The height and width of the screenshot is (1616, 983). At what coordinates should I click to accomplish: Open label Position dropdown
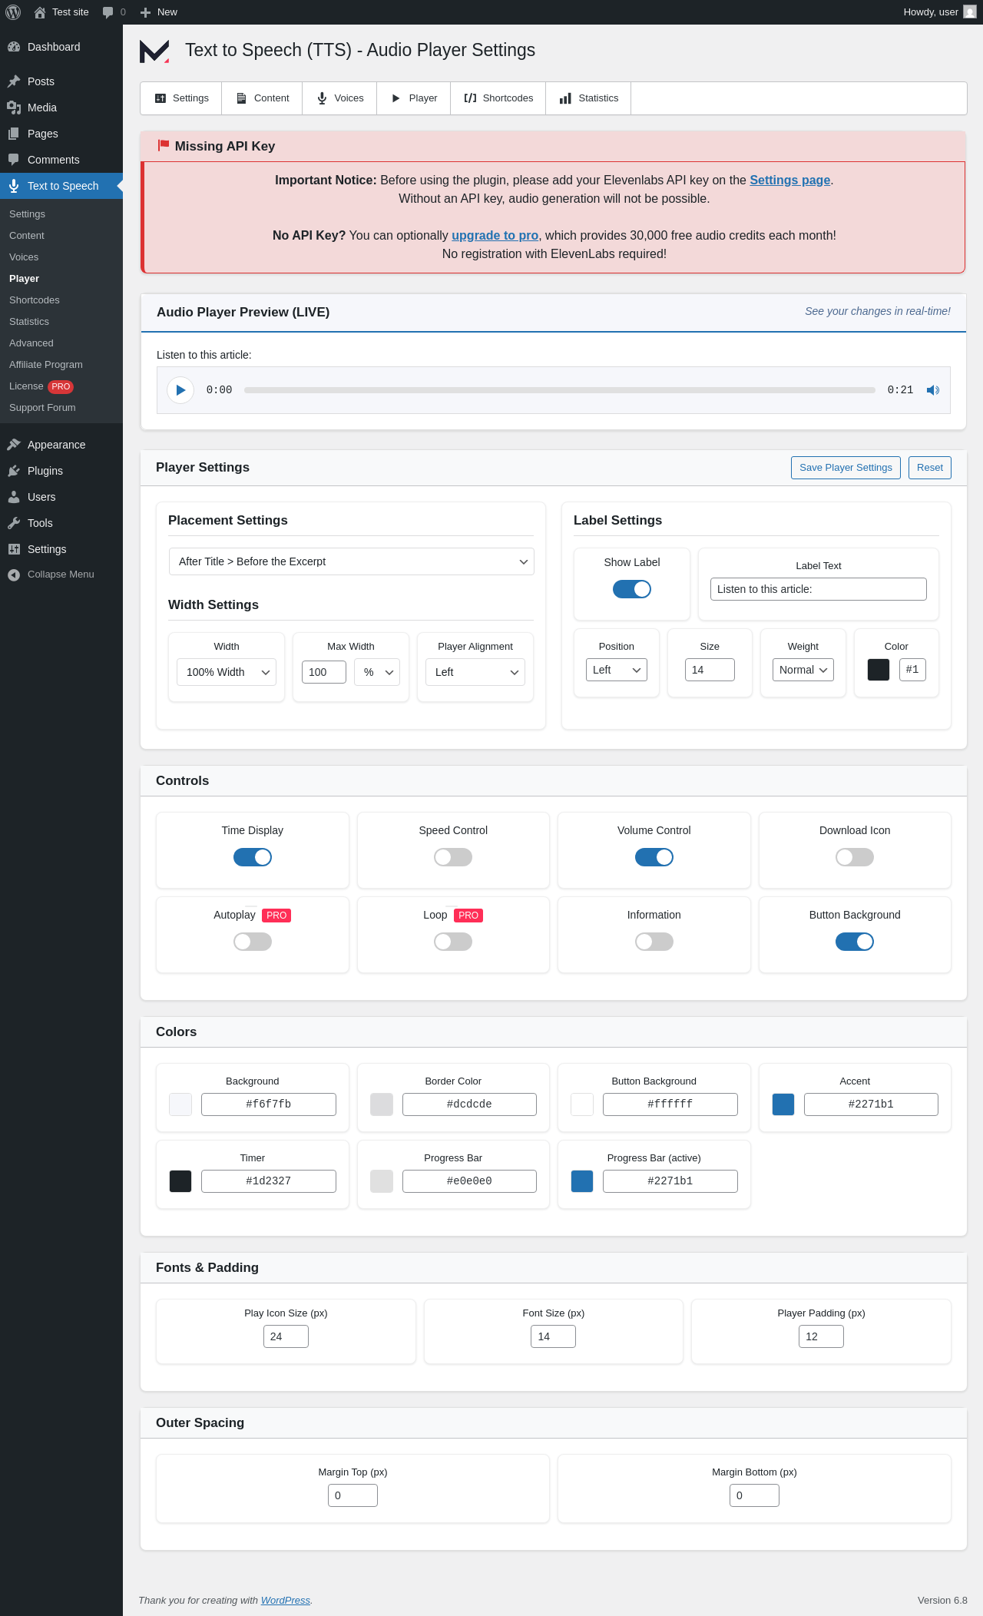coord(617,670)
